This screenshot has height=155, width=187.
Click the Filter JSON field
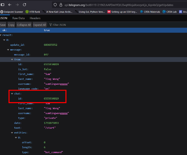click(59, 25)
